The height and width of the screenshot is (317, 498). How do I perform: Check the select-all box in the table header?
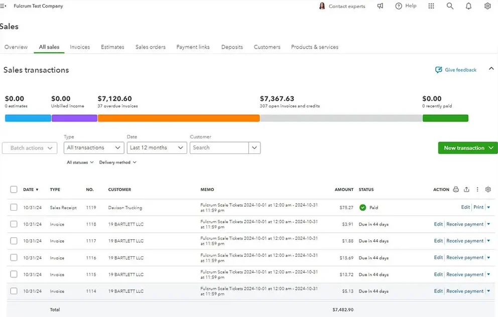pos(14,189)
